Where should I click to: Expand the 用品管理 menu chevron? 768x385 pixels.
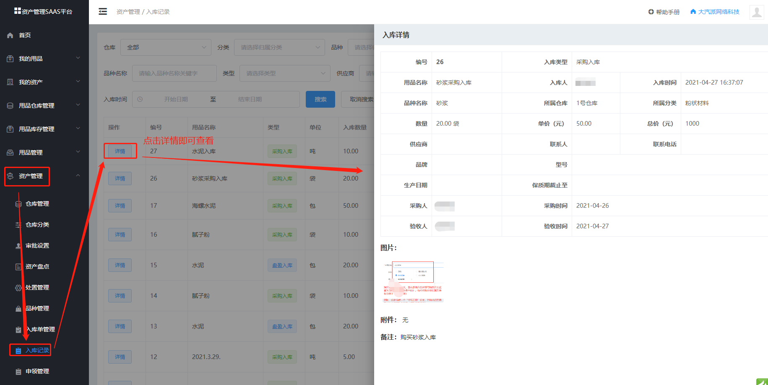(x=78, y=152)
